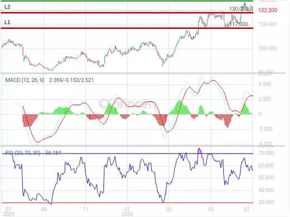Image resolution: width=290 pixels, height=217 pixels.
Task: Select the 117.000 price level annotation
Action: (239, 24)
